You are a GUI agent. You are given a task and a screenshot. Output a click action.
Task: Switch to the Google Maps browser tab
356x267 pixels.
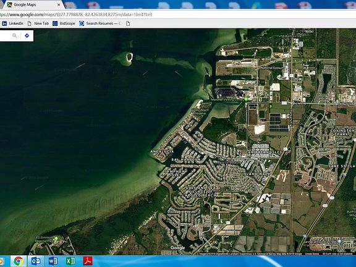click(x=32, y=4)
